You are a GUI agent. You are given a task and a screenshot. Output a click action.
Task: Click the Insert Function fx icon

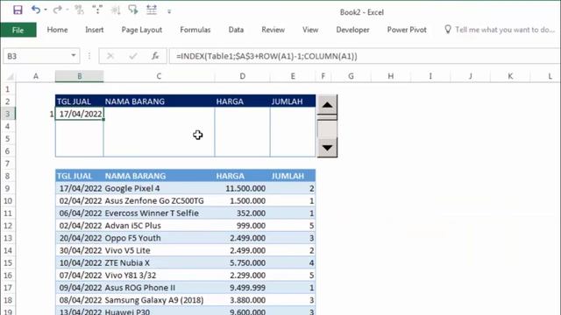pos(155,56)
